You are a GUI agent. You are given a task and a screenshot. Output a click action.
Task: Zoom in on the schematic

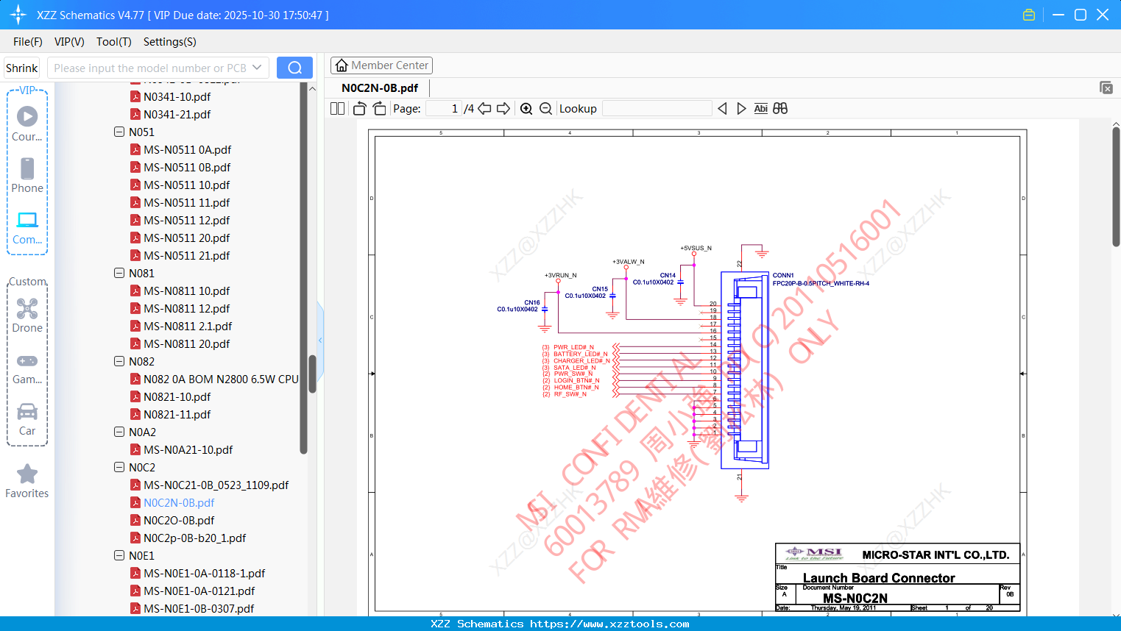[526, 109]
